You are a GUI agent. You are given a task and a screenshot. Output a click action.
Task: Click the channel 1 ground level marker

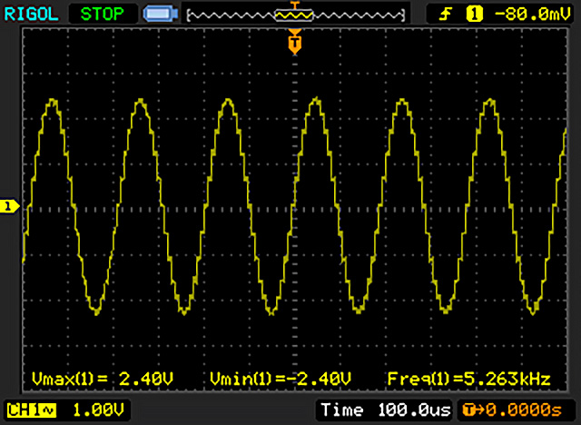pos(9,207)
